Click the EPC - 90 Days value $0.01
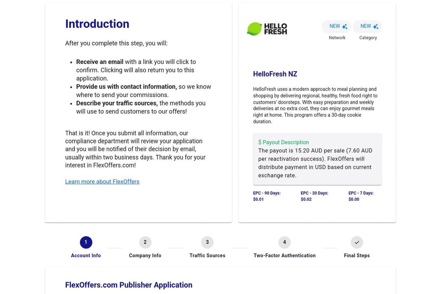 click(x=258, y=199)
